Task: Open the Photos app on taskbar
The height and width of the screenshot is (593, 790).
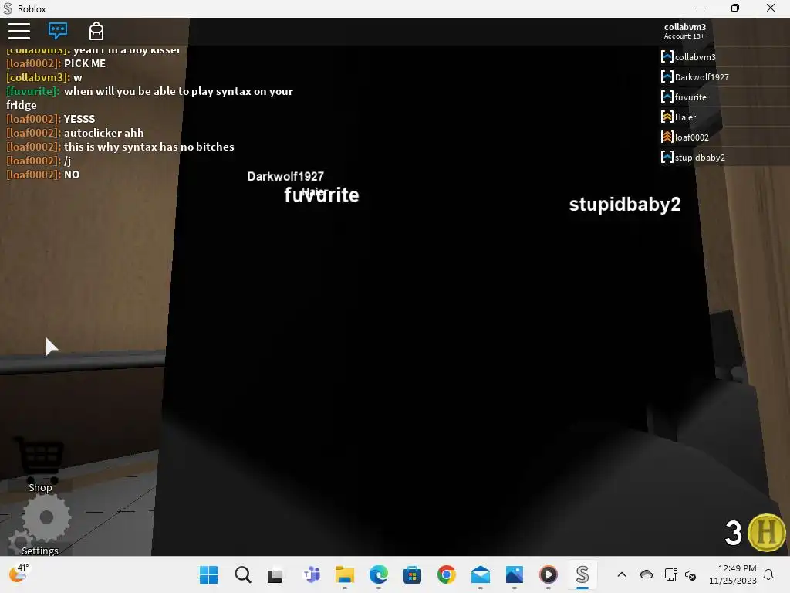Action: (x=515, y=574)
